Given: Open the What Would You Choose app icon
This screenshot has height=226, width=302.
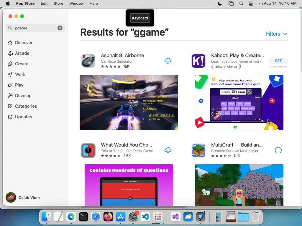Looking at the screenshot, I should click(x=88, y=150).
